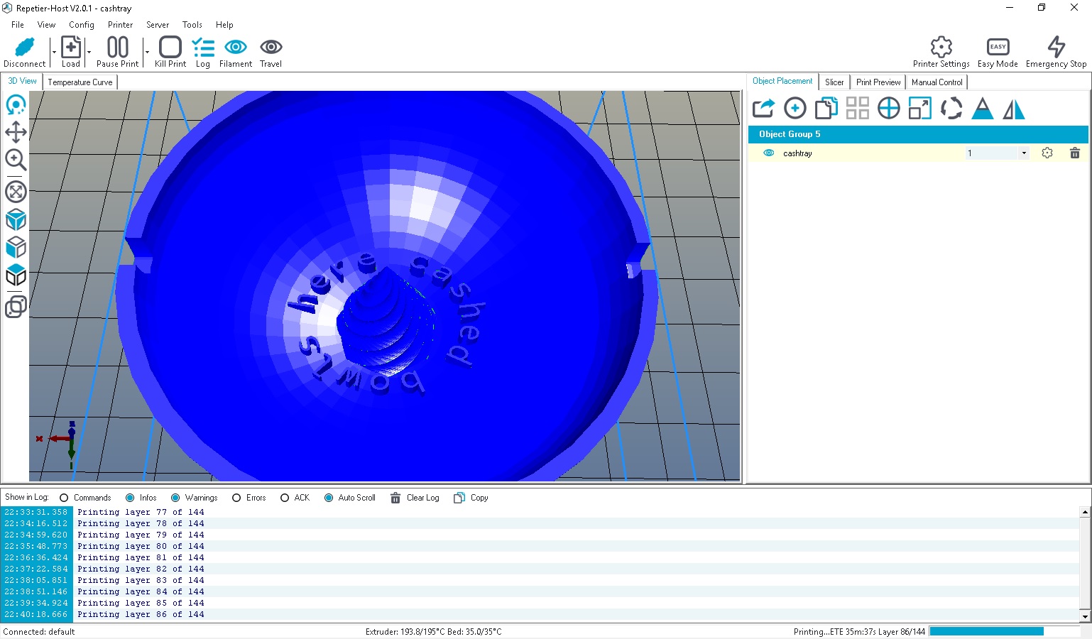1092x639 pixels.
Task: Click the fit object to view icon
Action: click(16, 192)
